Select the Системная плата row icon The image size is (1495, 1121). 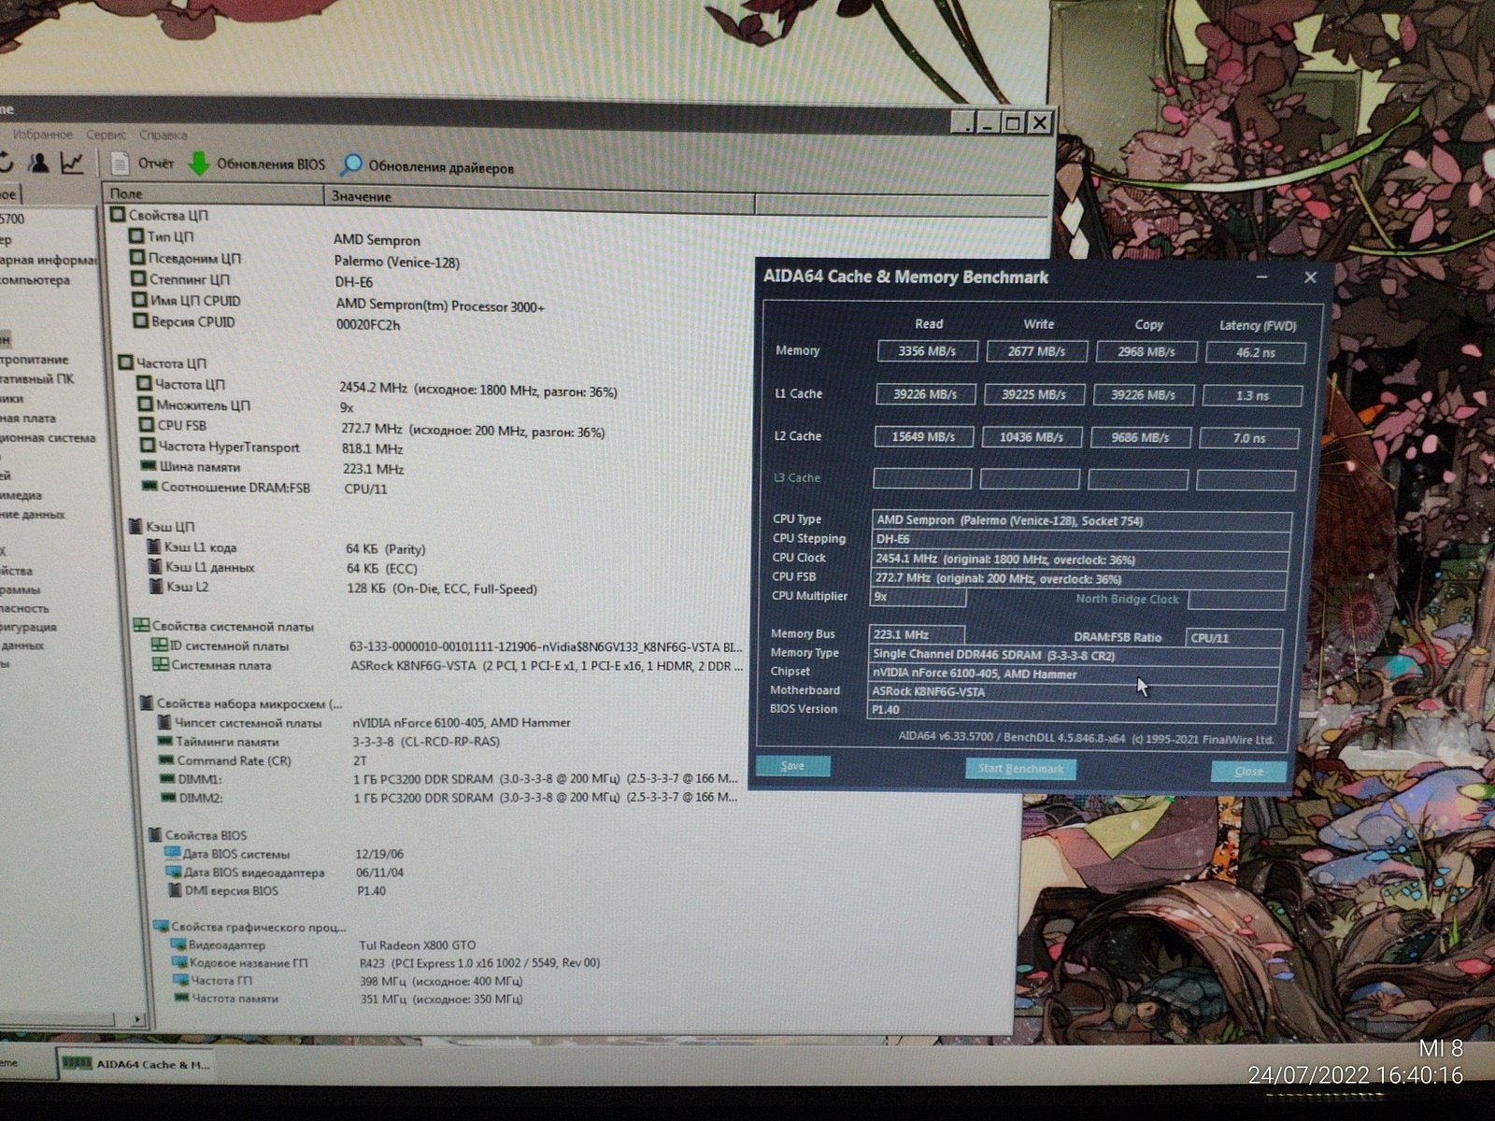[160, 664]
